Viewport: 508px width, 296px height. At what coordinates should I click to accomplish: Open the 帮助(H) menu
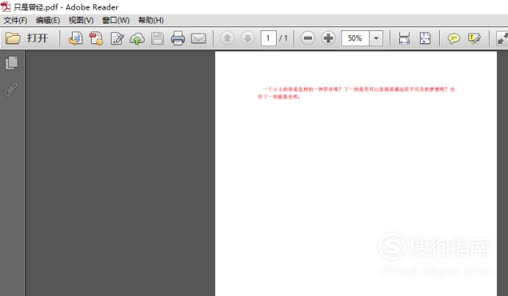pos(151,21)
